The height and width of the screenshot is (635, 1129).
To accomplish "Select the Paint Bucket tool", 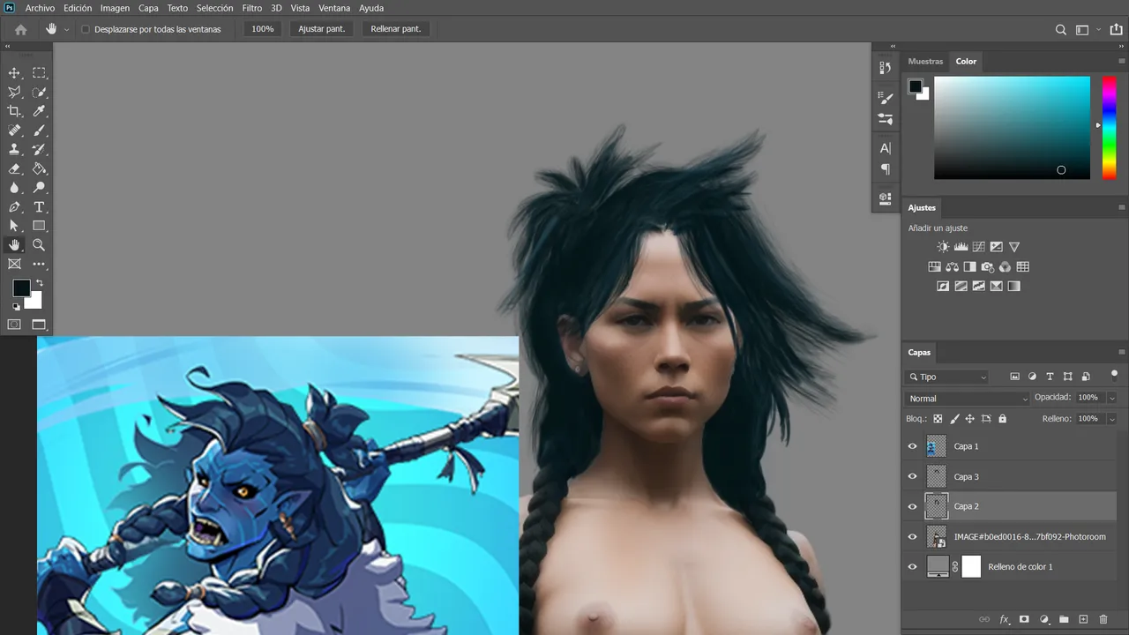I will (39, 168).
